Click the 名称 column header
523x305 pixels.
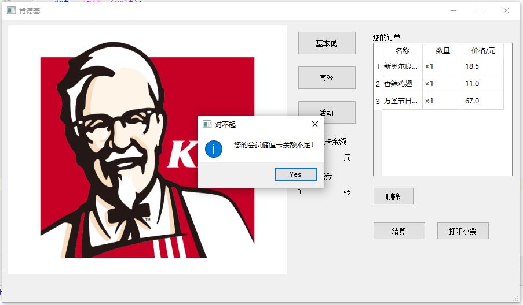pos(402,51)
